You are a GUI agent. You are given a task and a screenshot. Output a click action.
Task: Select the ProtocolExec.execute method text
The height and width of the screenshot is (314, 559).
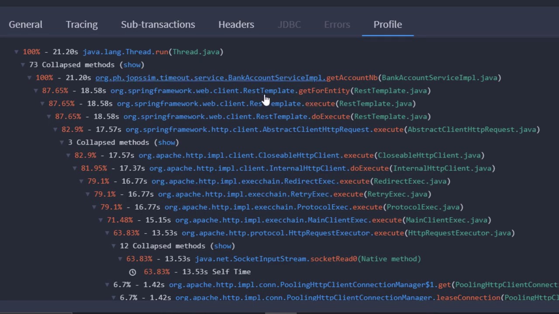273,207
